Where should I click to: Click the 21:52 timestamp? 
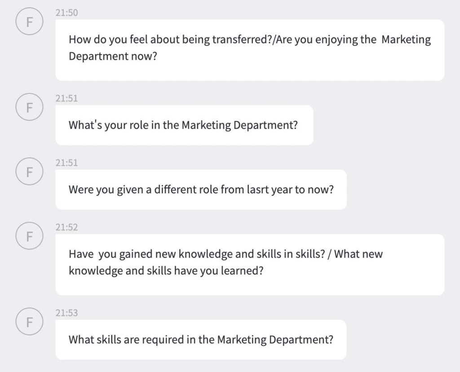point(67,228)
